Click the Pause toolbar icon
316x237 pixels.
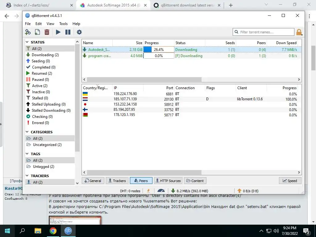[x=68, y=32]
